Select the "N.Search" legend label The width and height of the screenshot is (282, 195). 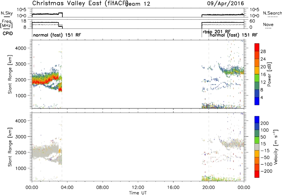click(x=272, y=13)
